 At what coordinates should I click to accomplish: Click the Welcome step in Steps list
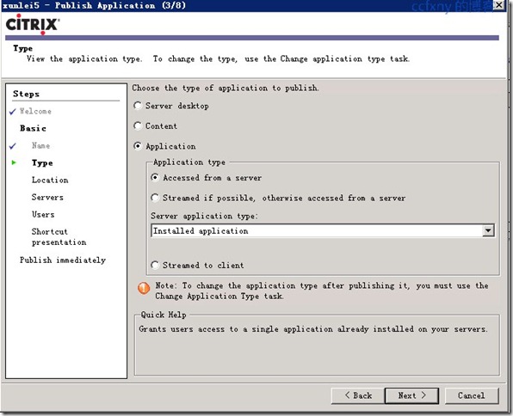point(35,112)
